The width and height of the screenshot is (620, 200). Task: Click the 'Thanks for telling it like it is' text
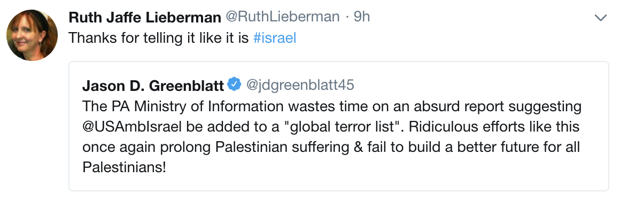(159, 38)
